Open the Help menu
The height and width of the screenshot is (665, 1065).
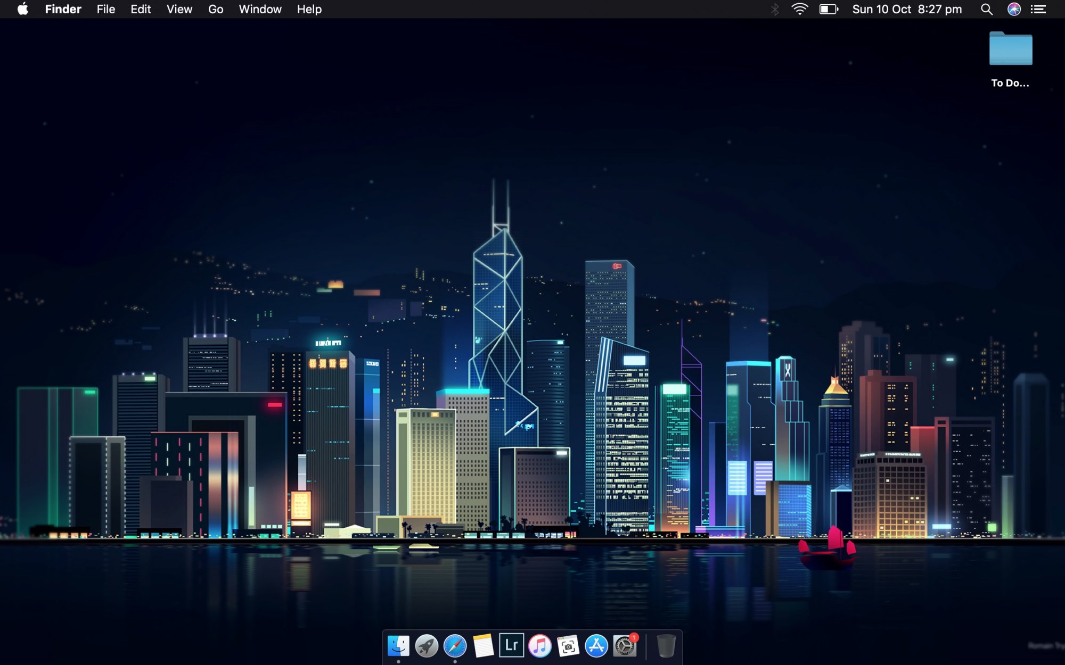point(309,9)
